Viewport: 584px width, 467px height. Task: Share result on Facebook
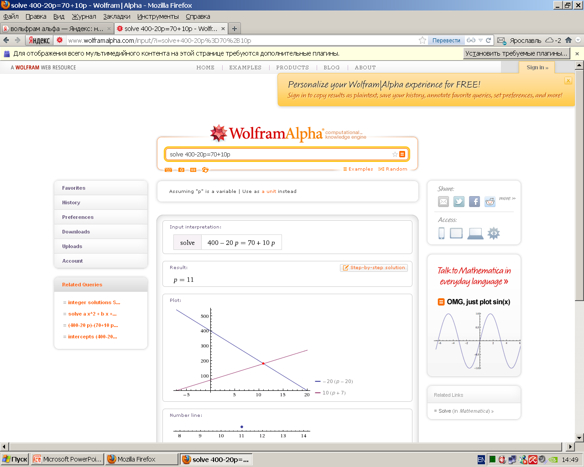click(x=474, y=202)
